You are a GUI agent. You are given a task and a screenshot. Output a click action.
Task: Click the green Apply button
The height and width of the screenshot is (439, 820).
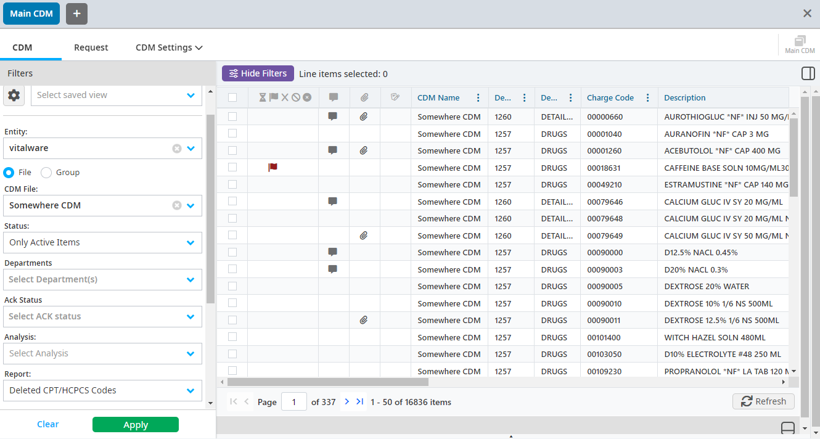135,424
